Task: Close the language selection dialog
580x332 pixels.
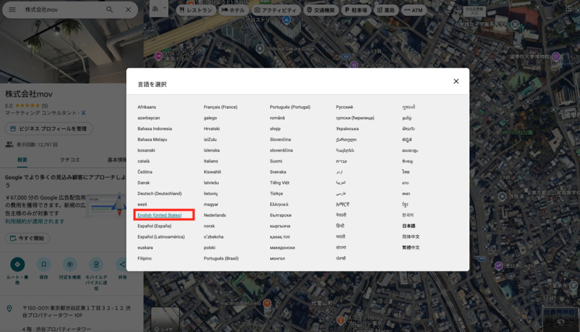Action: [x=456, y=81]
